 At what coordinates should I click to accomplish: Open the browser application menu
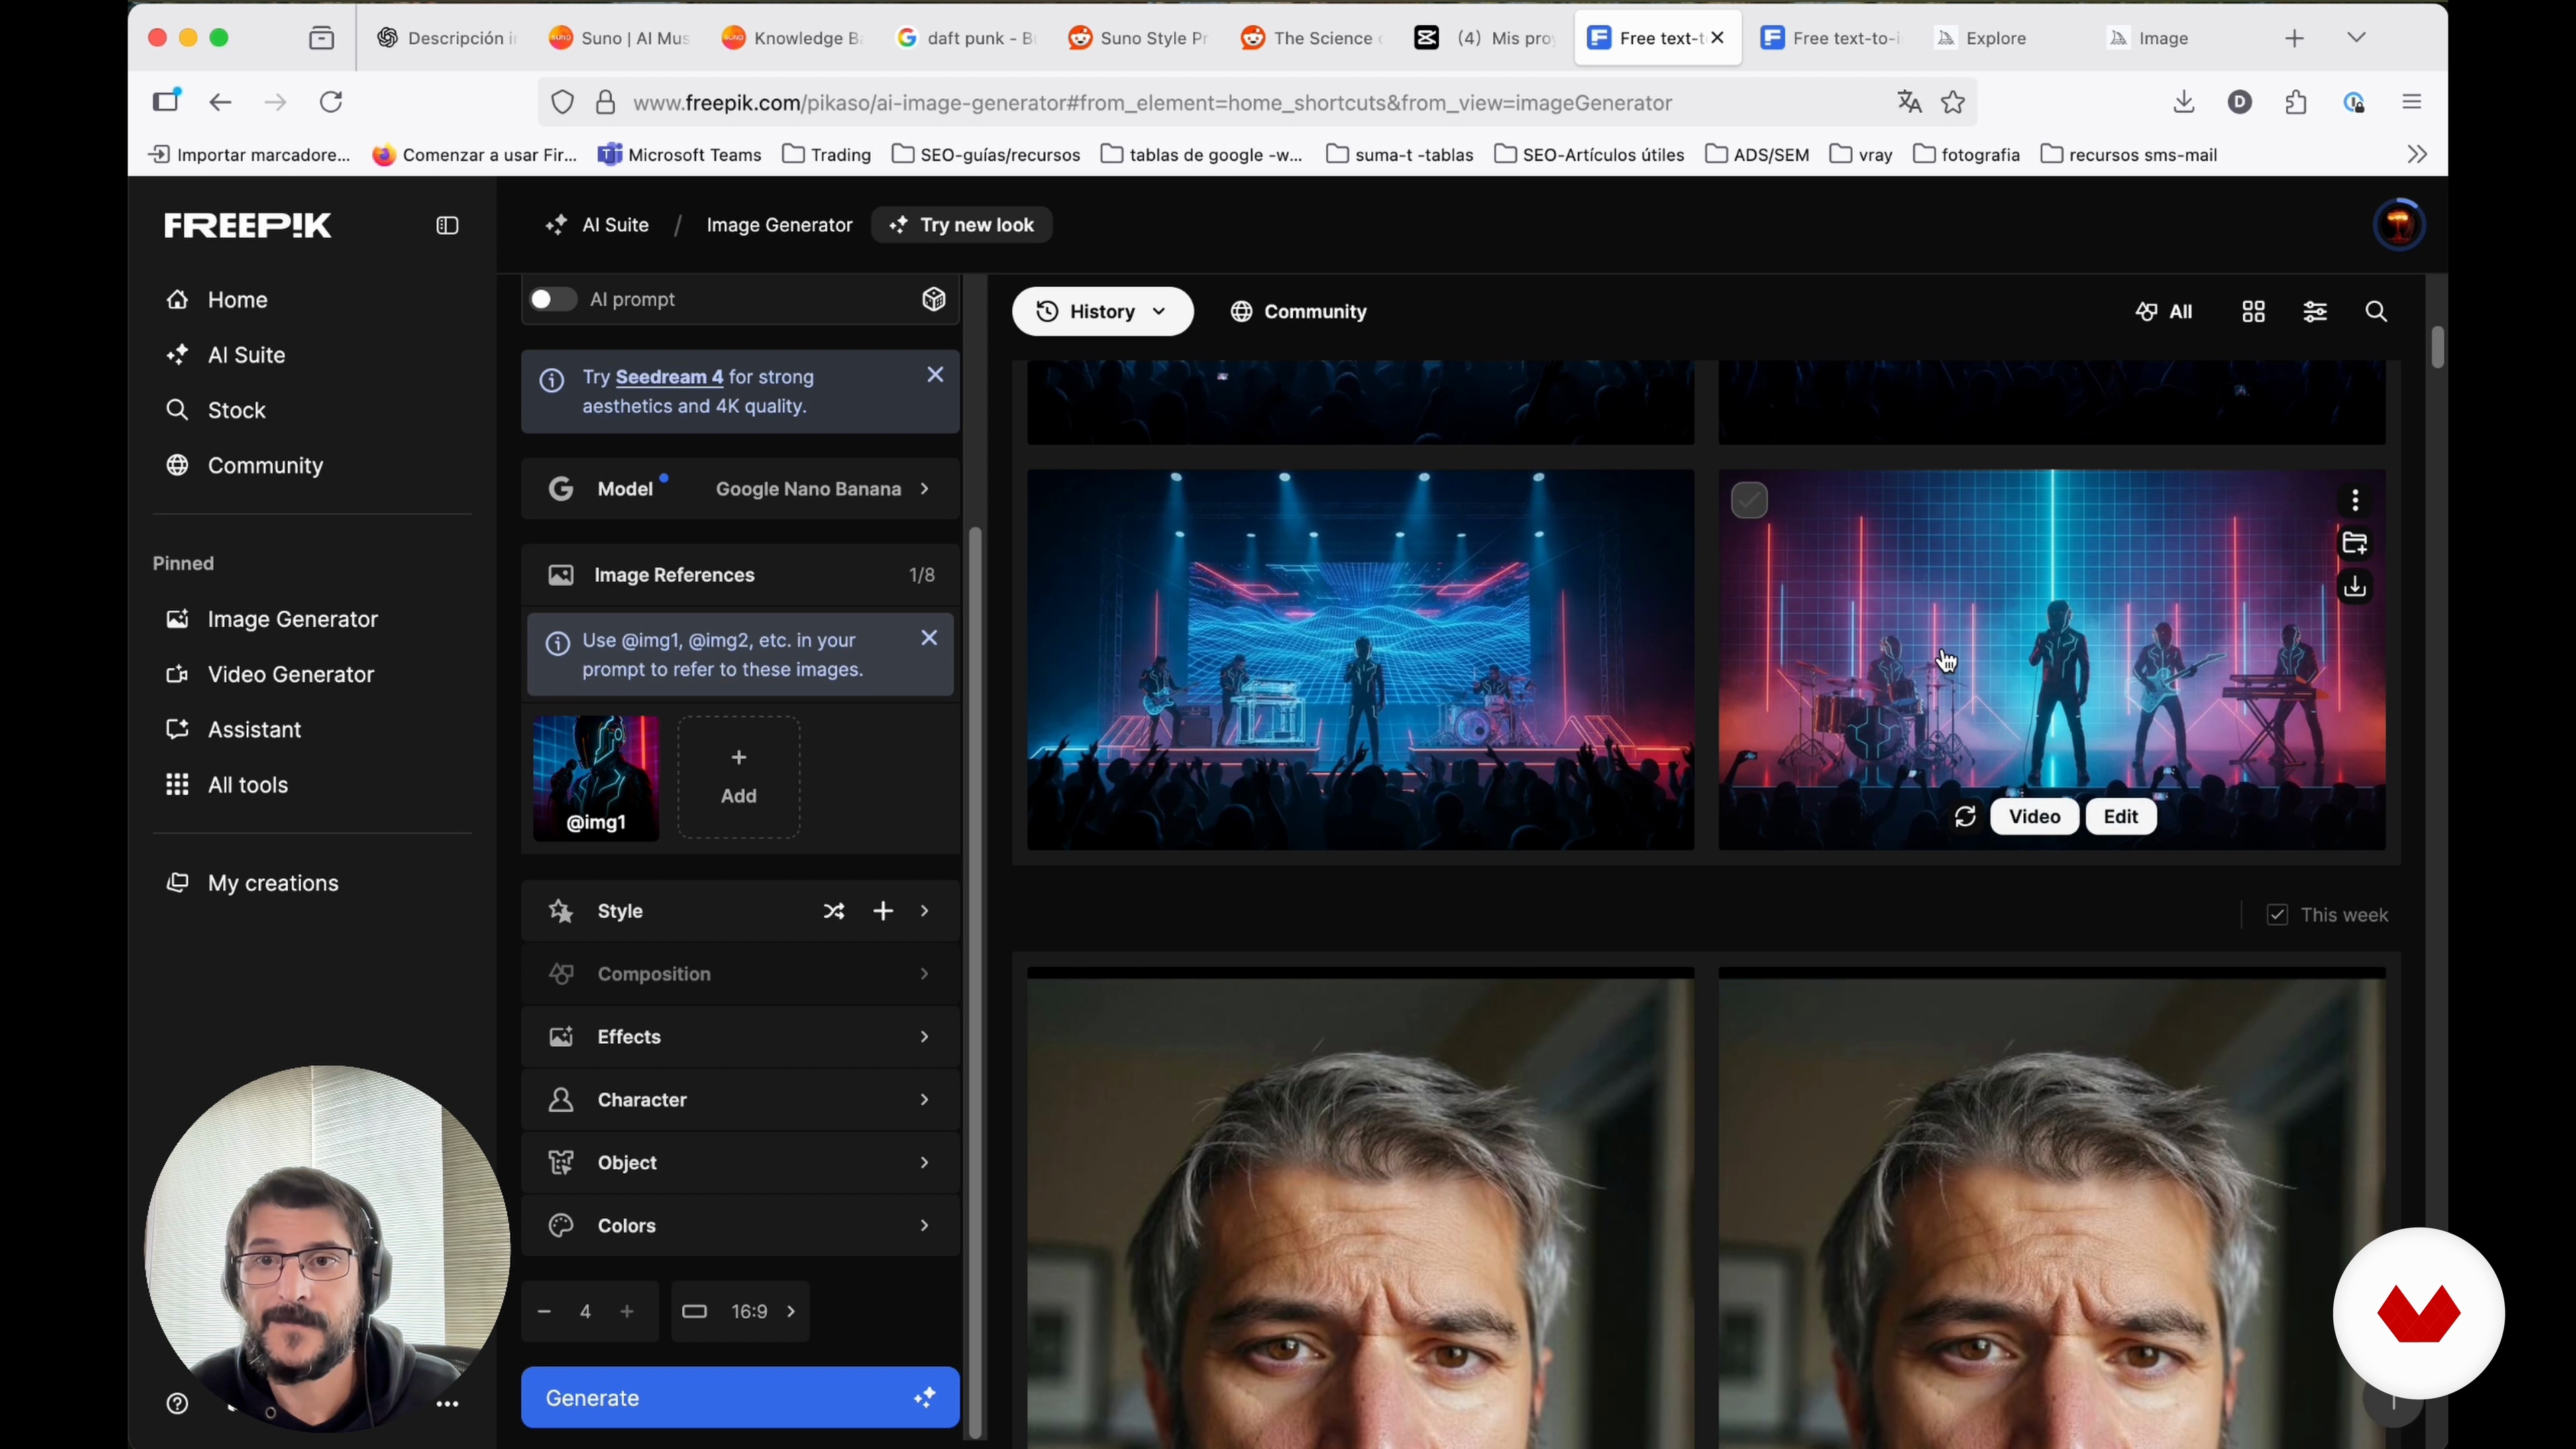click(2412, 102)
